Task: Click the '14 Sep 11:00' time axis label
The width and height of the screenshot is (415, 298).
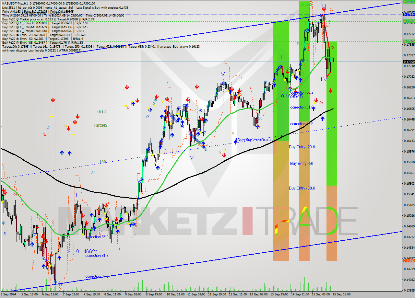Action: (300, 294)
